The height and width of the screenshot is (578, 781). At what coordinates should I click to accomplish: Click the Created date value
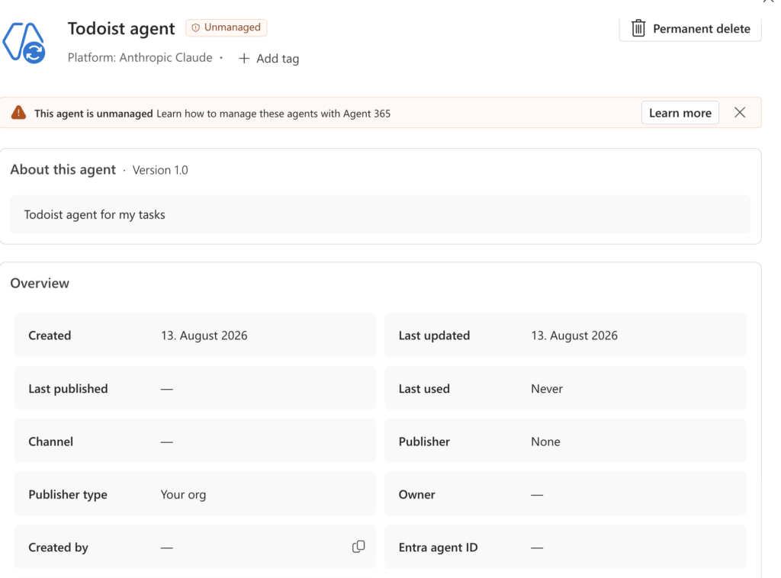[x=204, y=336]
